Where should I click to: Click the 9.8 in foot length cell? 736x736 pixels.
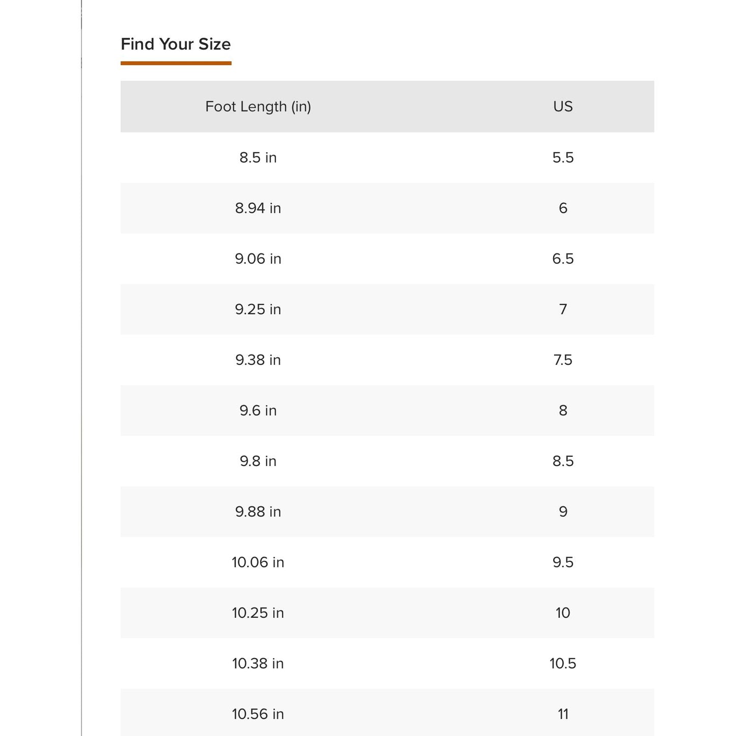pos(258,461)
